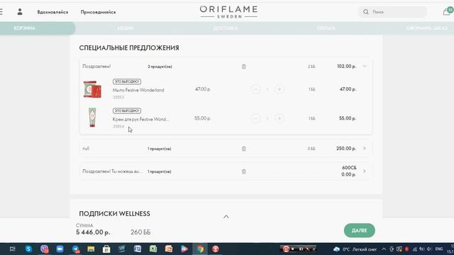The image size is (454, 255).
Task: Delete the 2-product offer group via trash icon
Action: point(244,67)
